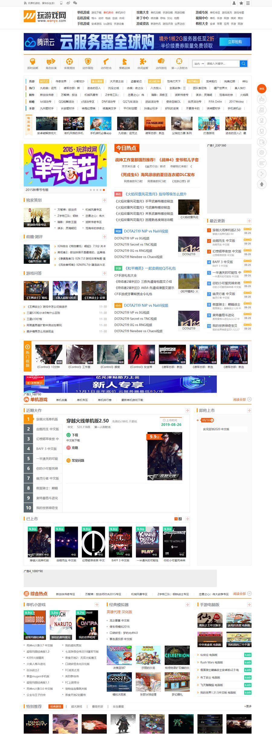Screen dimensions: 272x734
Task: Click the gamepad icon in right sidebar
Action: click(262, 99)
